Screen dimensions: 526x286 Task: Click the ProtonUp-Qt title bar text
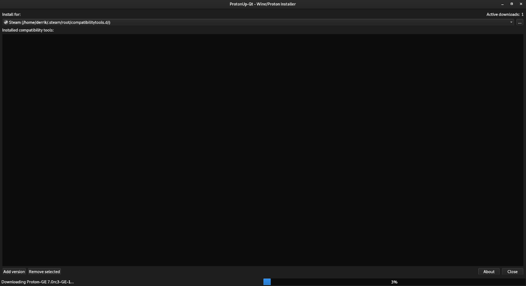coord(263,4)
